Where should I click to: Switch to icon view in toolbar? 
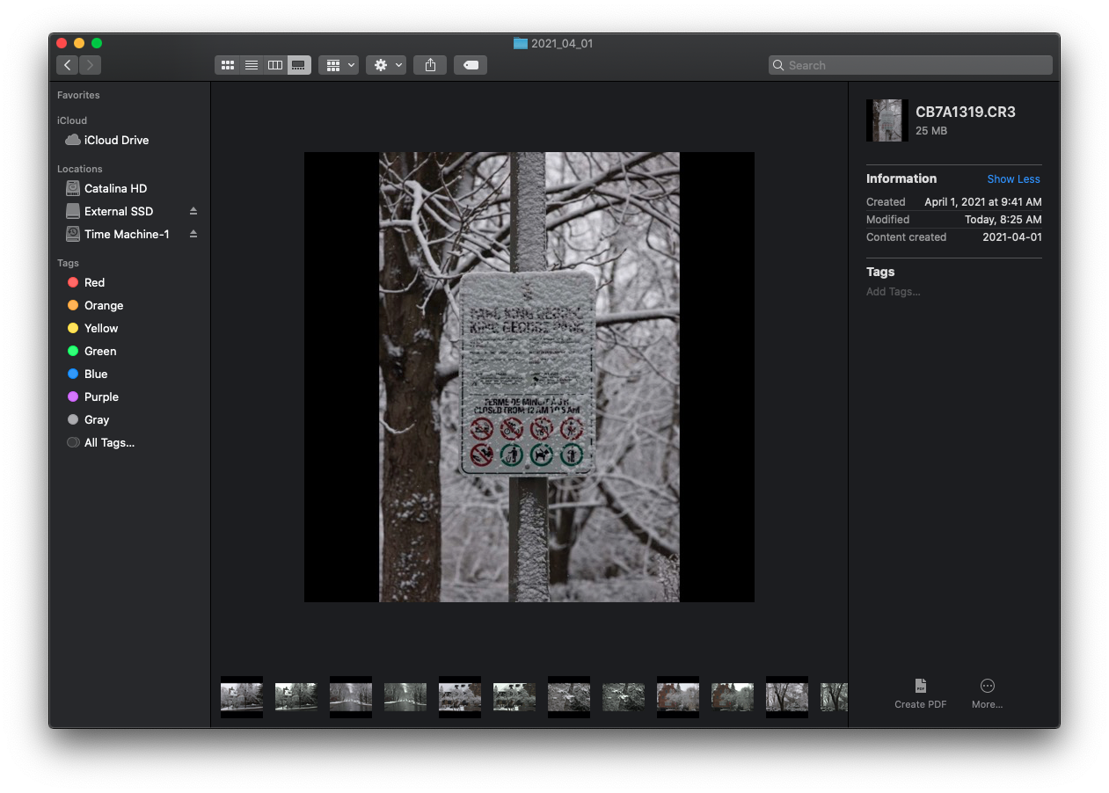(x=228, y=65)
